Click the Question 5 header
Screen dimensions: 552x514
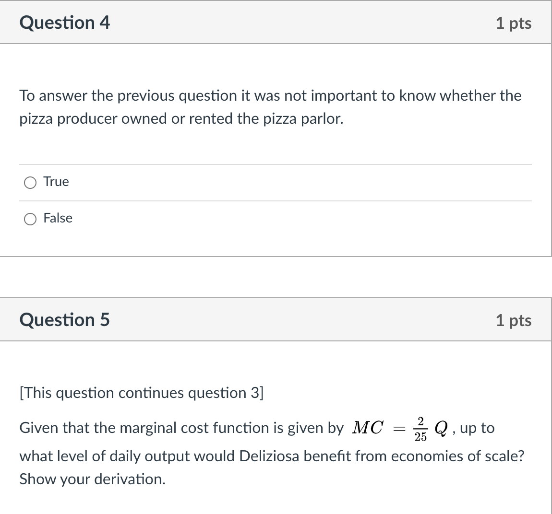65,319
